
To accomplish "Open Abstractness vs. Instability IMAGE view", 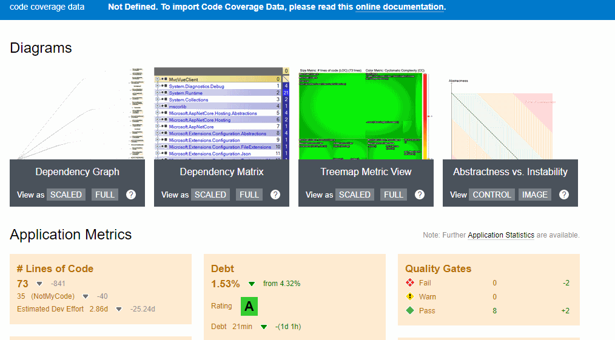I will coord(534,195).
